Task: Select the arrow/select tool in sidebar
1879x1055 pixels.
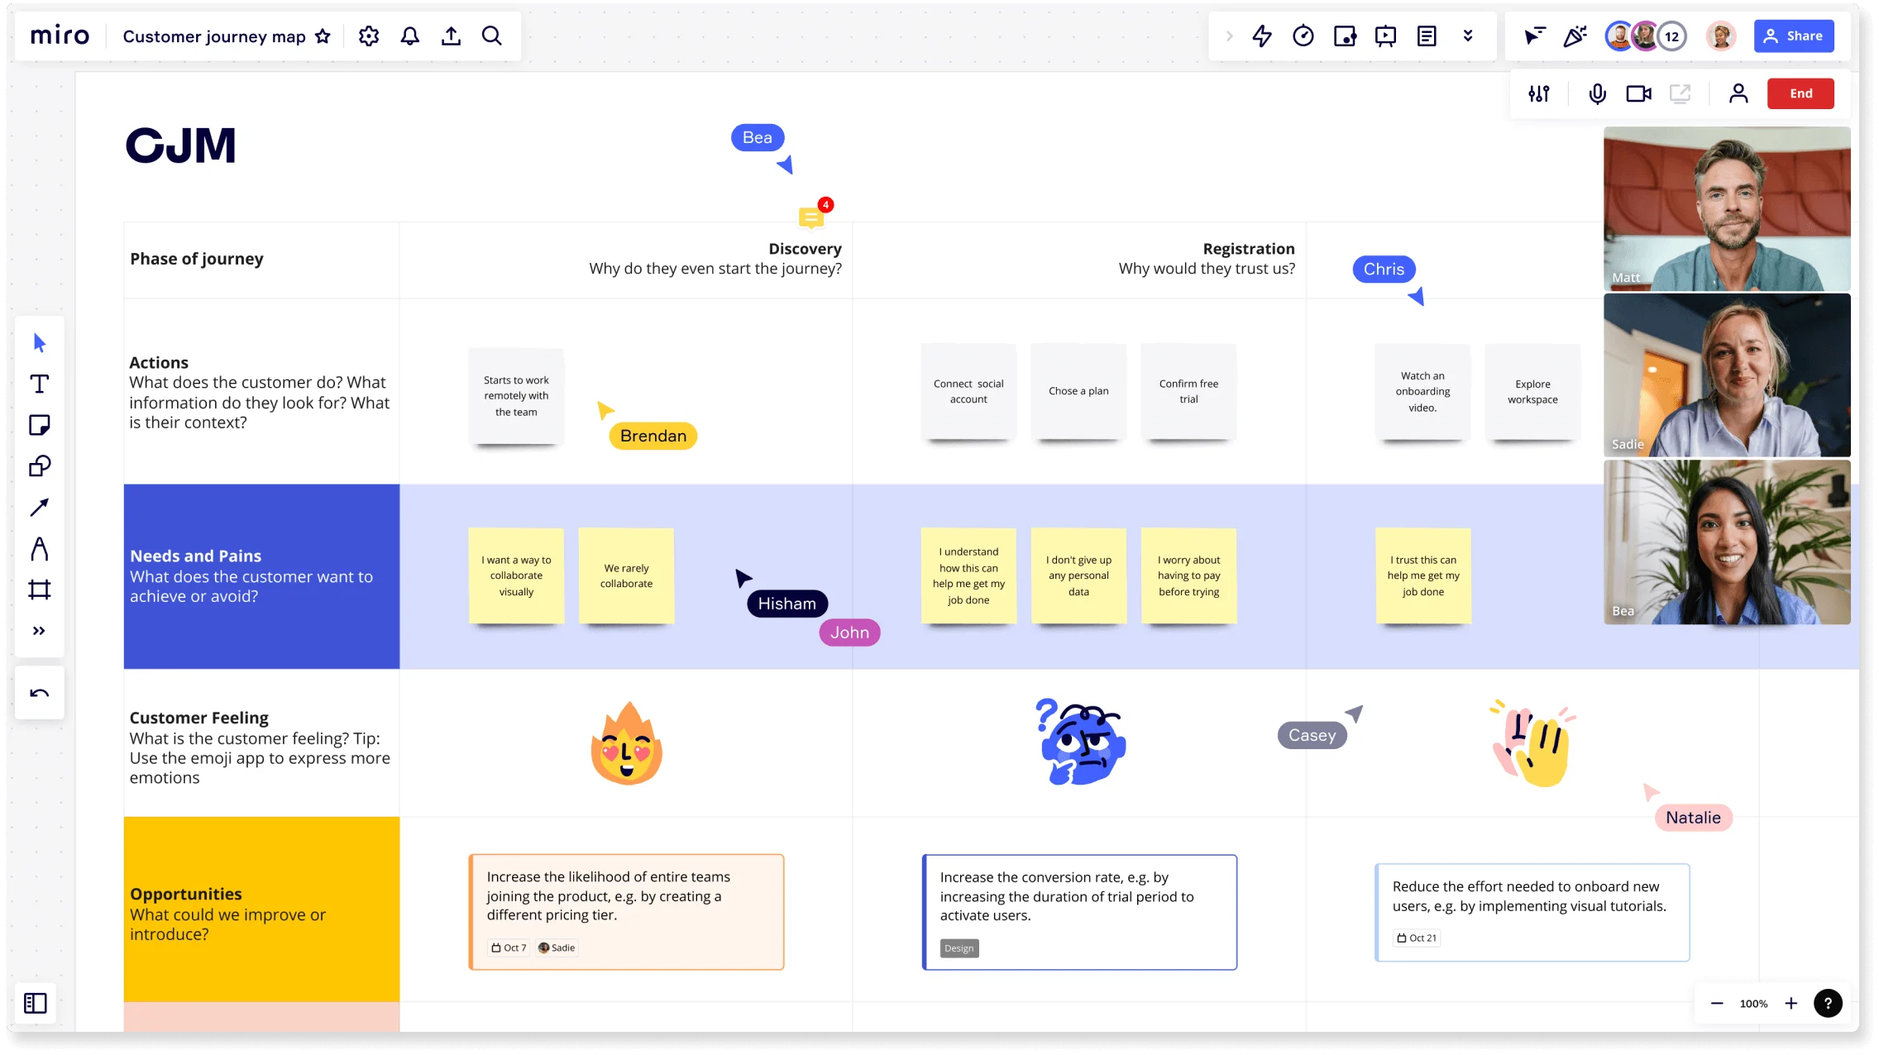Action: [x=39, y=341]
